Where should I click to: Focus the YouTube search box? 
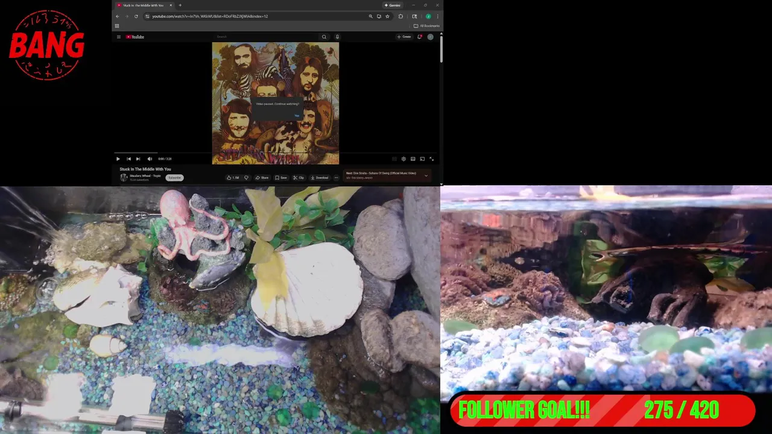267,37
